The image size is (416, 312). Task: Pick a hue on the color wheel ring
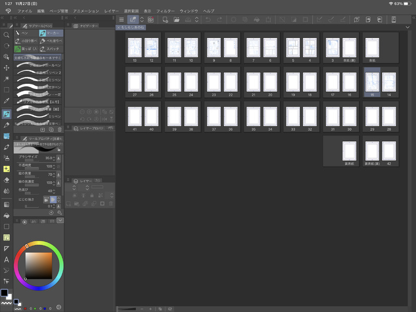39,243
